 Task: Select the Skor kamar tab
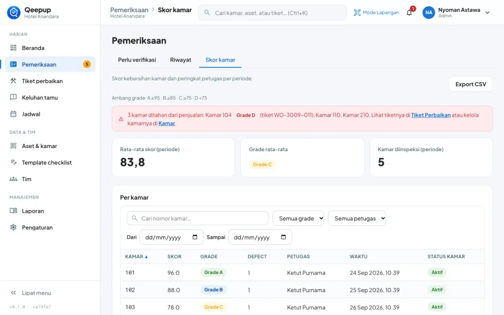[x=220, y=60]
